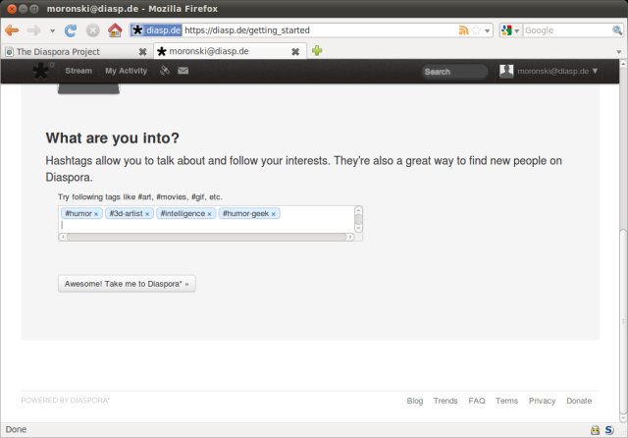Click the browser Back arrow button
Image resolution: width=628 pixels, height=438 pixels.
point(12,30)
